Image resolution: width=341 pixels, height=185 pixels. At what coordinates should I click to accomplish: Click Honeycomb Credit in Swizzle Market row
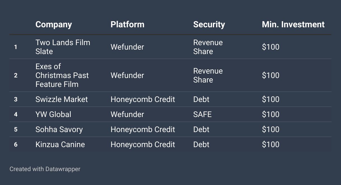point(143,99)
